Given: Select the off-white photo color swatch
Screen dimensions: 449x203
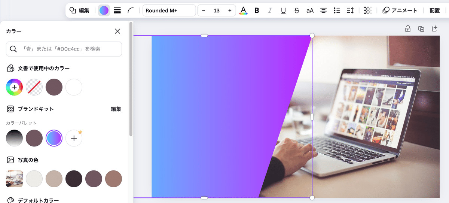Looking at the screenshot, I should tap(34, 179).
